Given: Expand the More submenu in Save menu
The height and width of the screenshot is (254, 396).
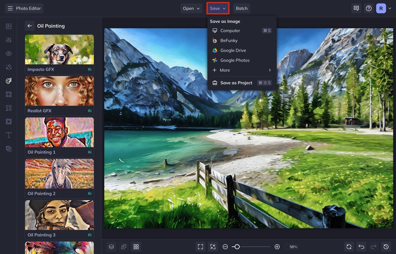Looking at the screenshot, I should 242,70.
